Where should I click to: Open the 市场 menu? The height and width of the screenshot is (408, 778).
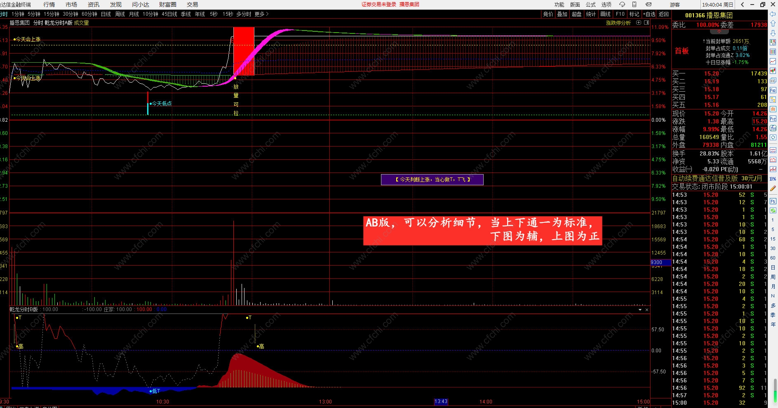[x=71, y=5]
